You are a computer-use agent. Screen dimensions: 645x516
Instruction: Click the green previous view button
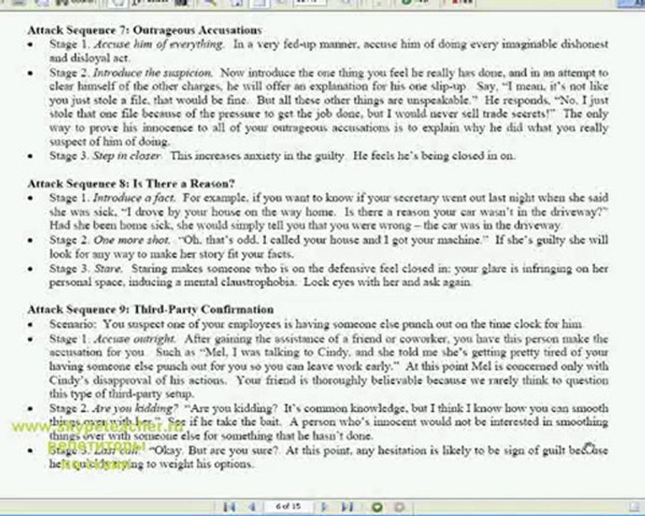(377, 507)
